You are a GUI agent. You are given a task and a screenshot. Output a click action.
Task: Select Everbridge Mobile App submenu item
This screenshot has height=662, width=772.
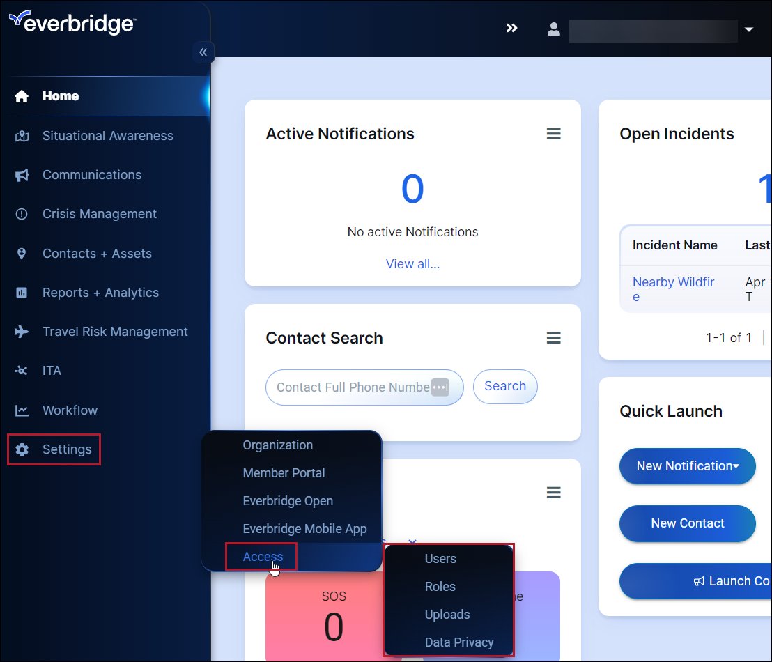tap(304, 528)
